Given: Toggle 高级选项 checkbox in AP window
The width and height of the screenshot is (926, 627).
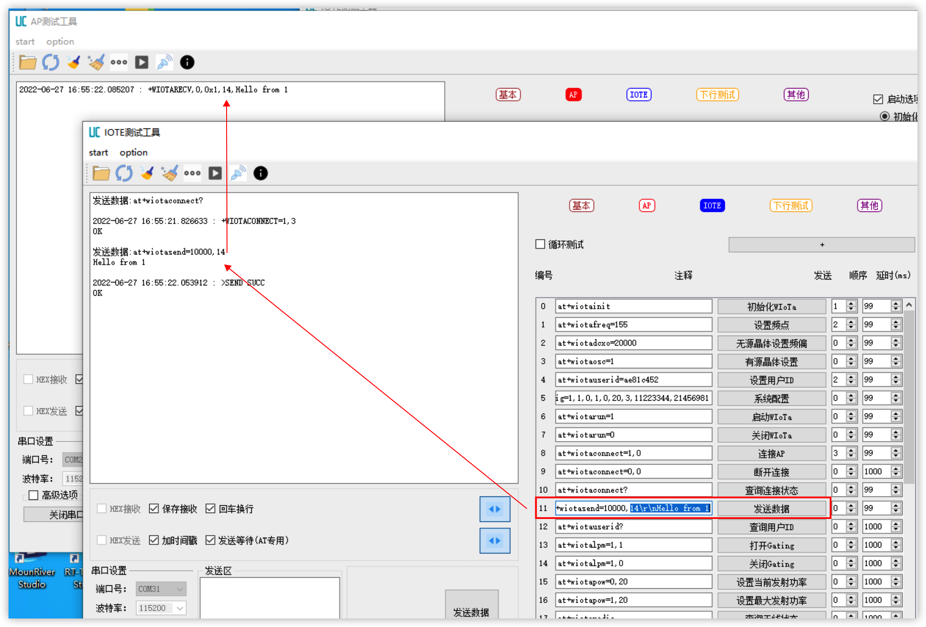Looking at the screenshot, I should tap(33, 495).
